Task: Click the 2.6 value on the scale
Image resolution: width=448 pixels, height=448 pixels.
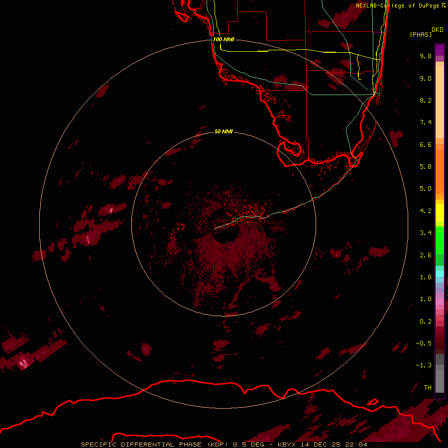Action: [x=426, y=255]
